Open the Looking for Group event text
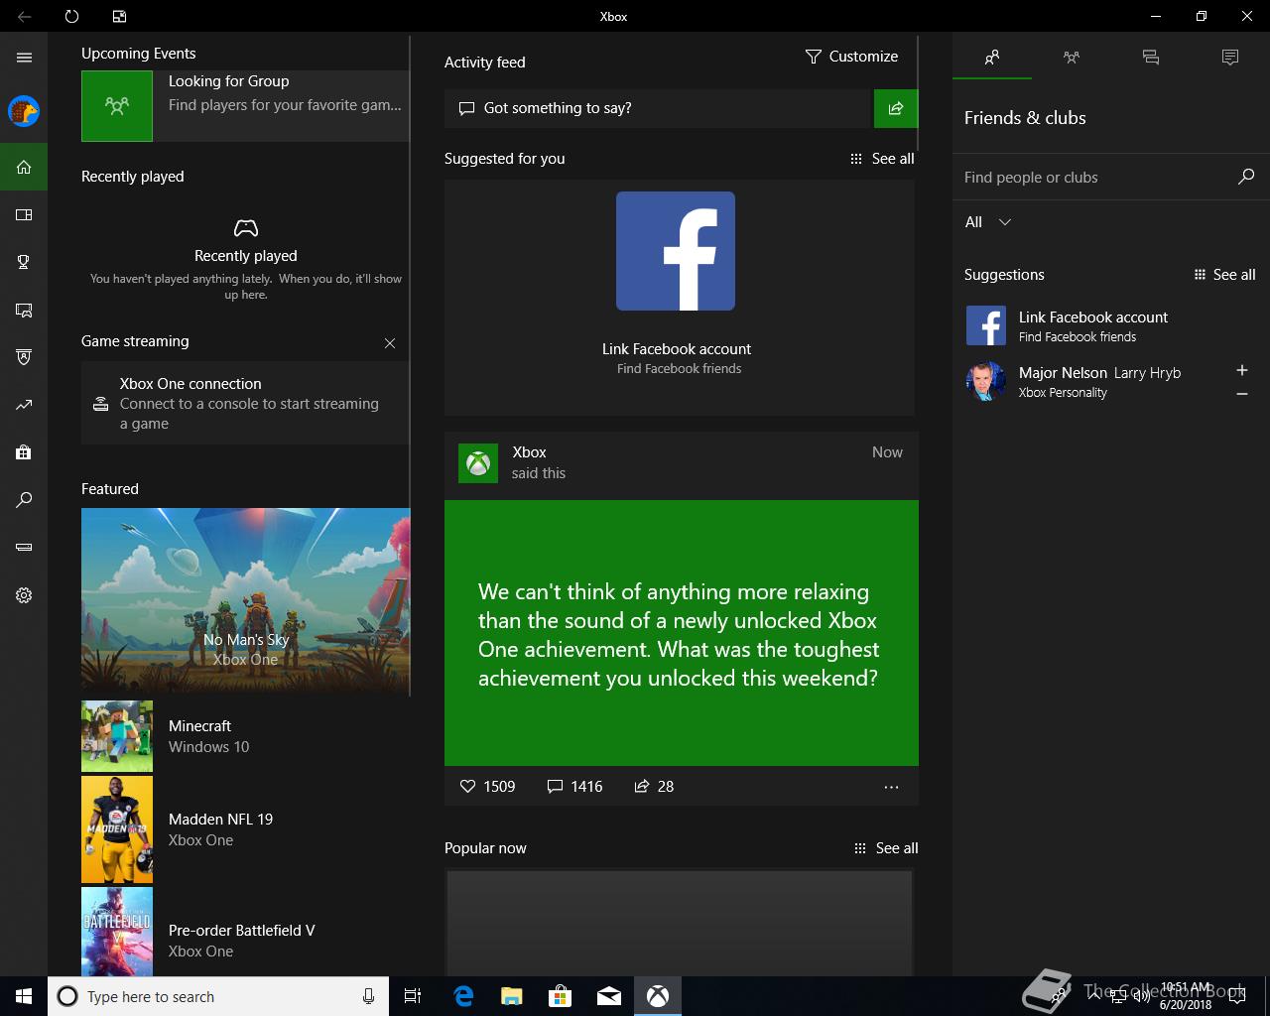 [285, 93]
